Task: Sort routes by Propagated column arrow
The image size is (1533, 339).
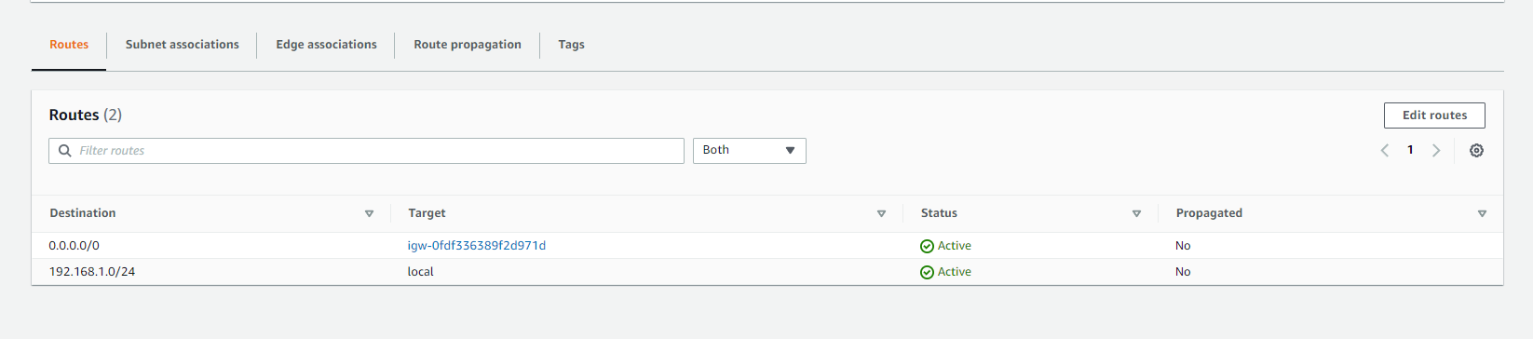Action: [x=1482, y=214]
